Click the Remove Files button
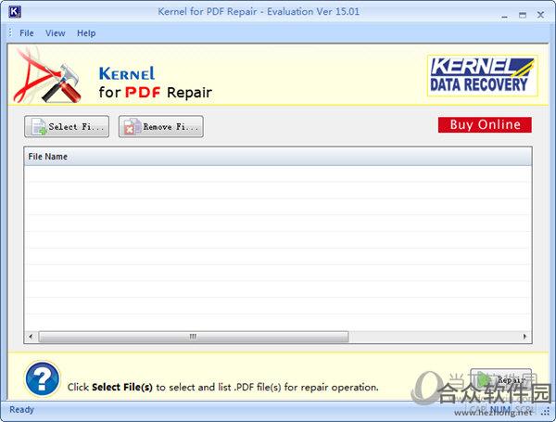This screenshot has height=422, width=556. pos(161,126)
